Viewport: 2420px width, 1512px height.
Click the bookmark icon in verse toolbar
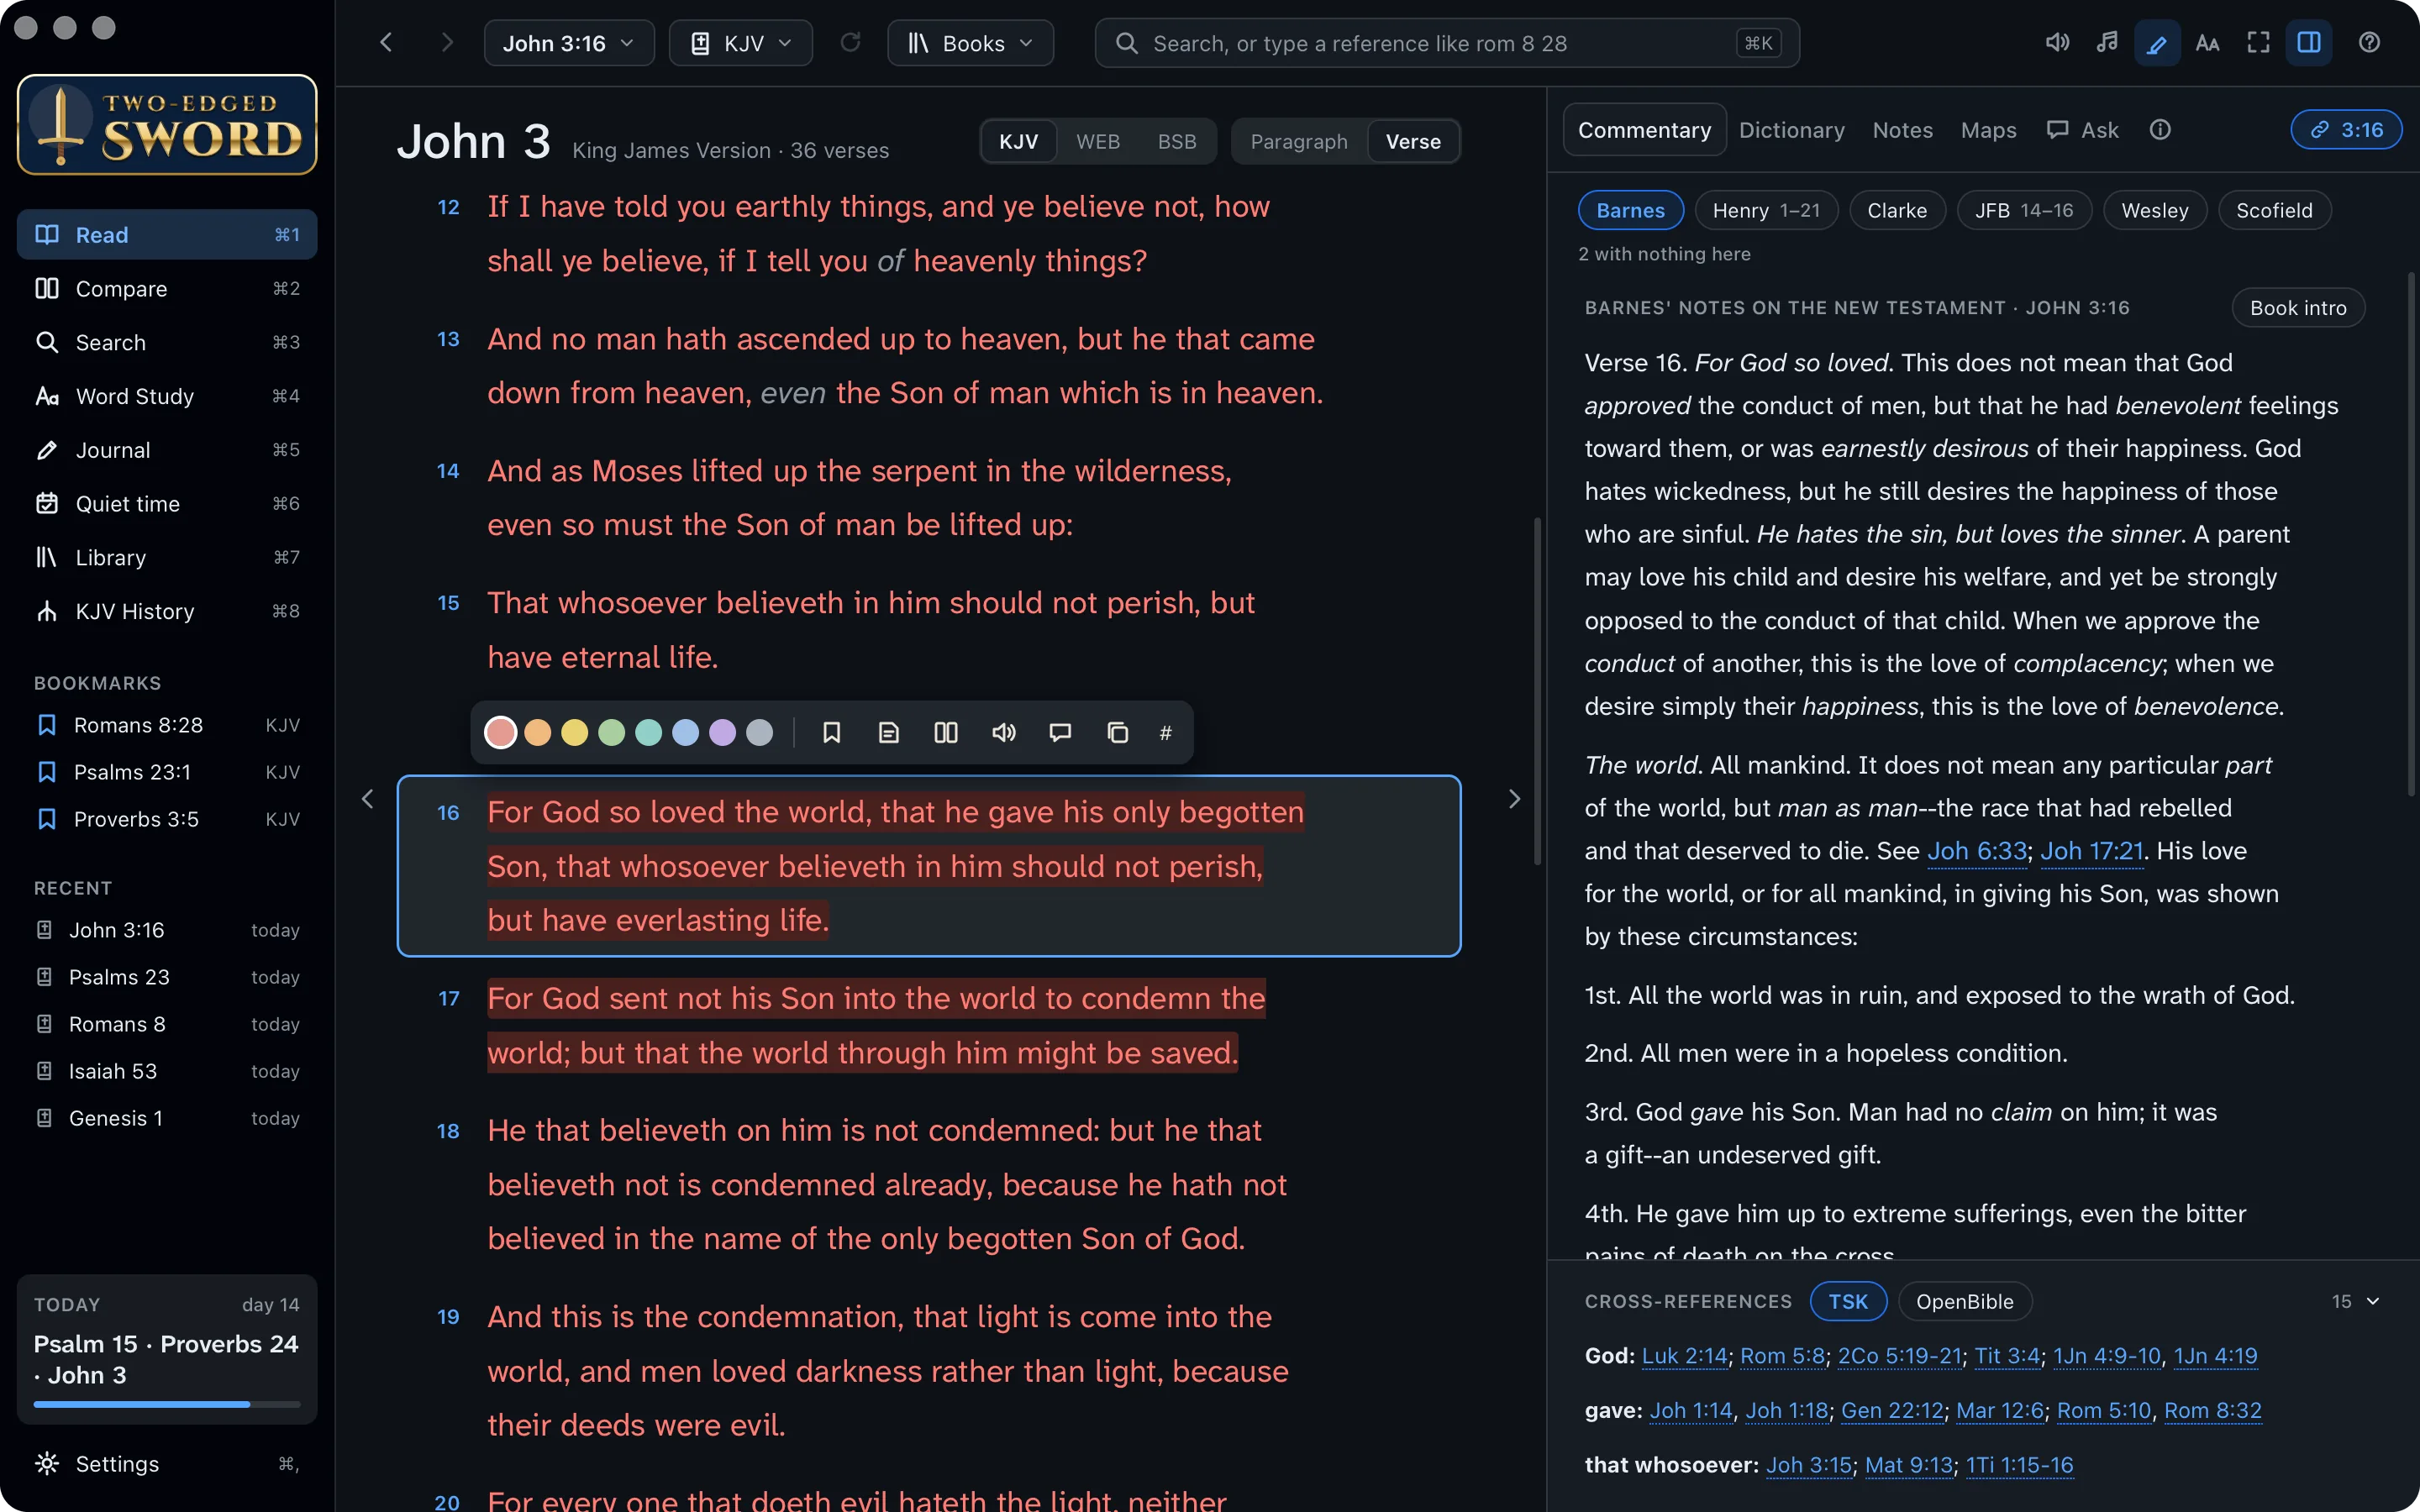[831, 733]
